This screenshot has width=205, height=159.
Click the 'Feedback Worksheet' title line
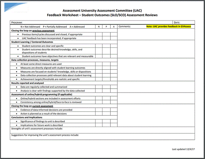(x=102, y=15)
